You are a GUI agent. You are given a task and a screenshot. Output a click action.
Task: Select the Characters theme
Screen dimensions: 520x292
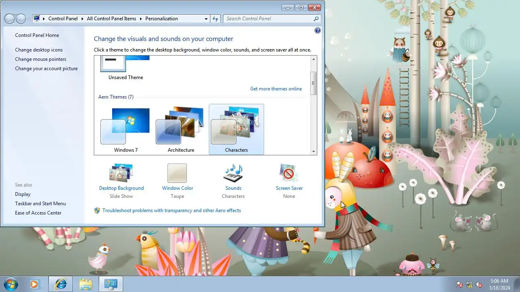[236, 129]
